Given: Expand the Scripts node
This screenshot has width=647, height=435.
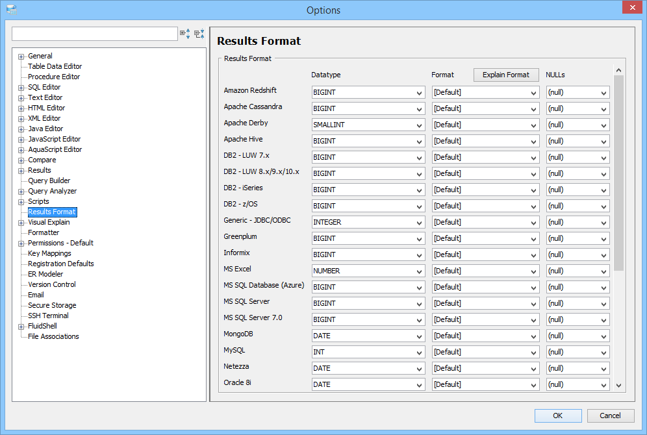Looking at the screenshot, I should pos(21,202).
